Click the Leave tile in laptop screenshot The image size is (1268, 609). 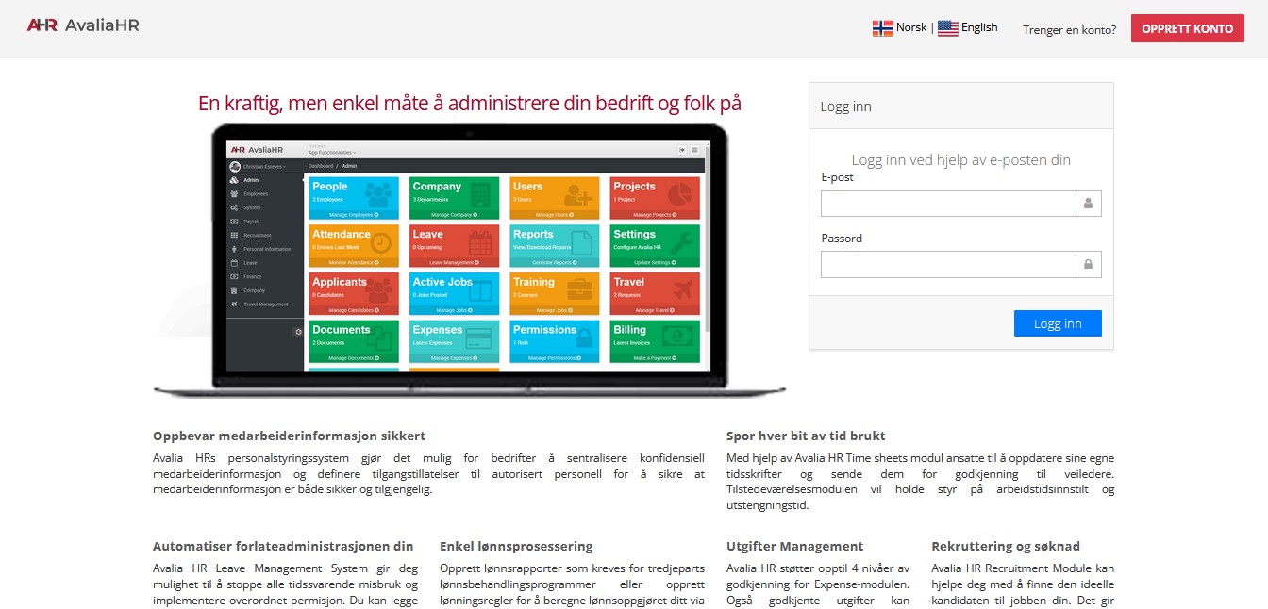coord(454,245)
